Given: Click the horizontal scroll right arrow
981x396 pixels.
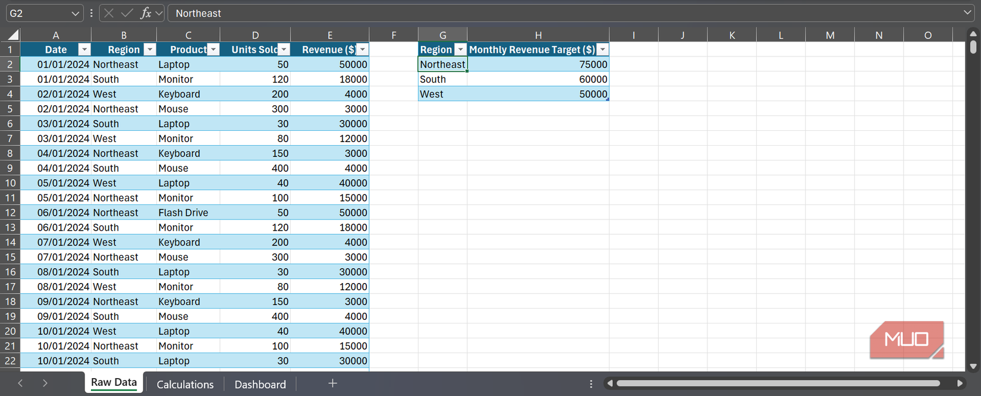Looking at the screenshot, I should click(960, 384).
